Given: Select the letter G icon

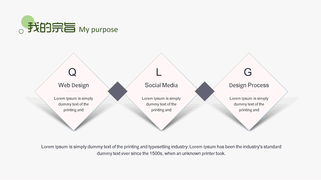Looking at the screenshot, I should [x=248, y=72].
